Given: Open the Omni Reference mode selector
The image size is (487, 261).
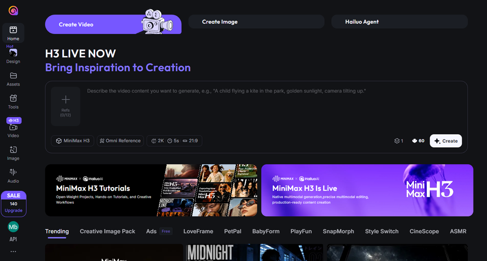Looking at the screenshot, I should 120,141.
